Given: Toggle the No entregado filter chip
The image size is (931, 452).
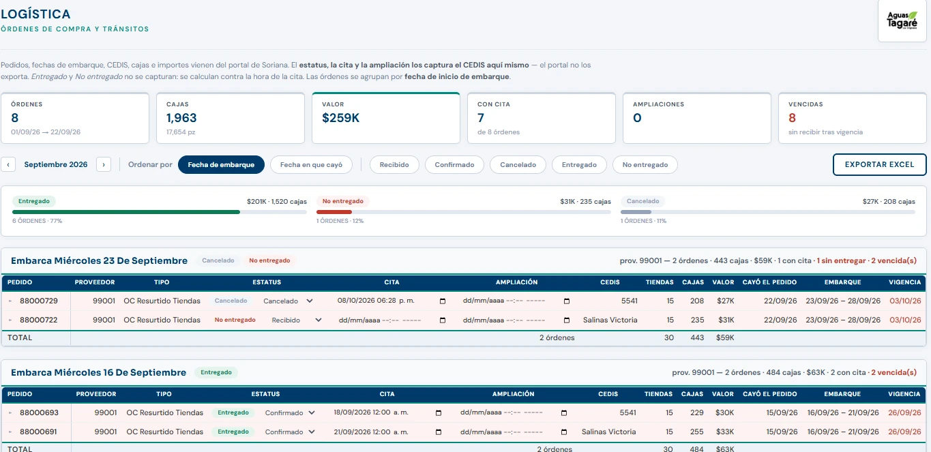Looking at the screenshot, I should tap(645, 164).
